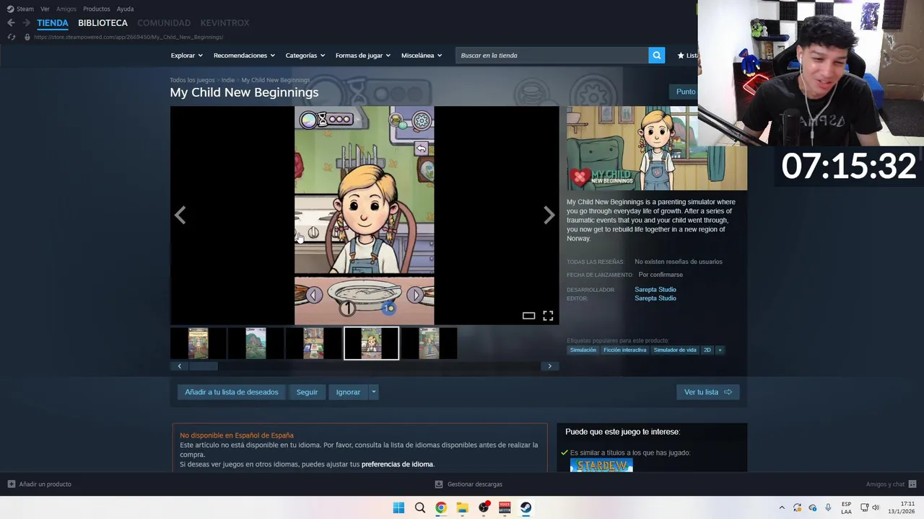Click the store URL address bar

pos(128,37)
